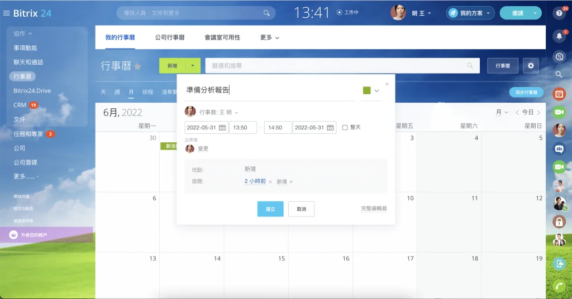572x299 pixels.
Task: Click the notifications bell icon
Action: 559,36
